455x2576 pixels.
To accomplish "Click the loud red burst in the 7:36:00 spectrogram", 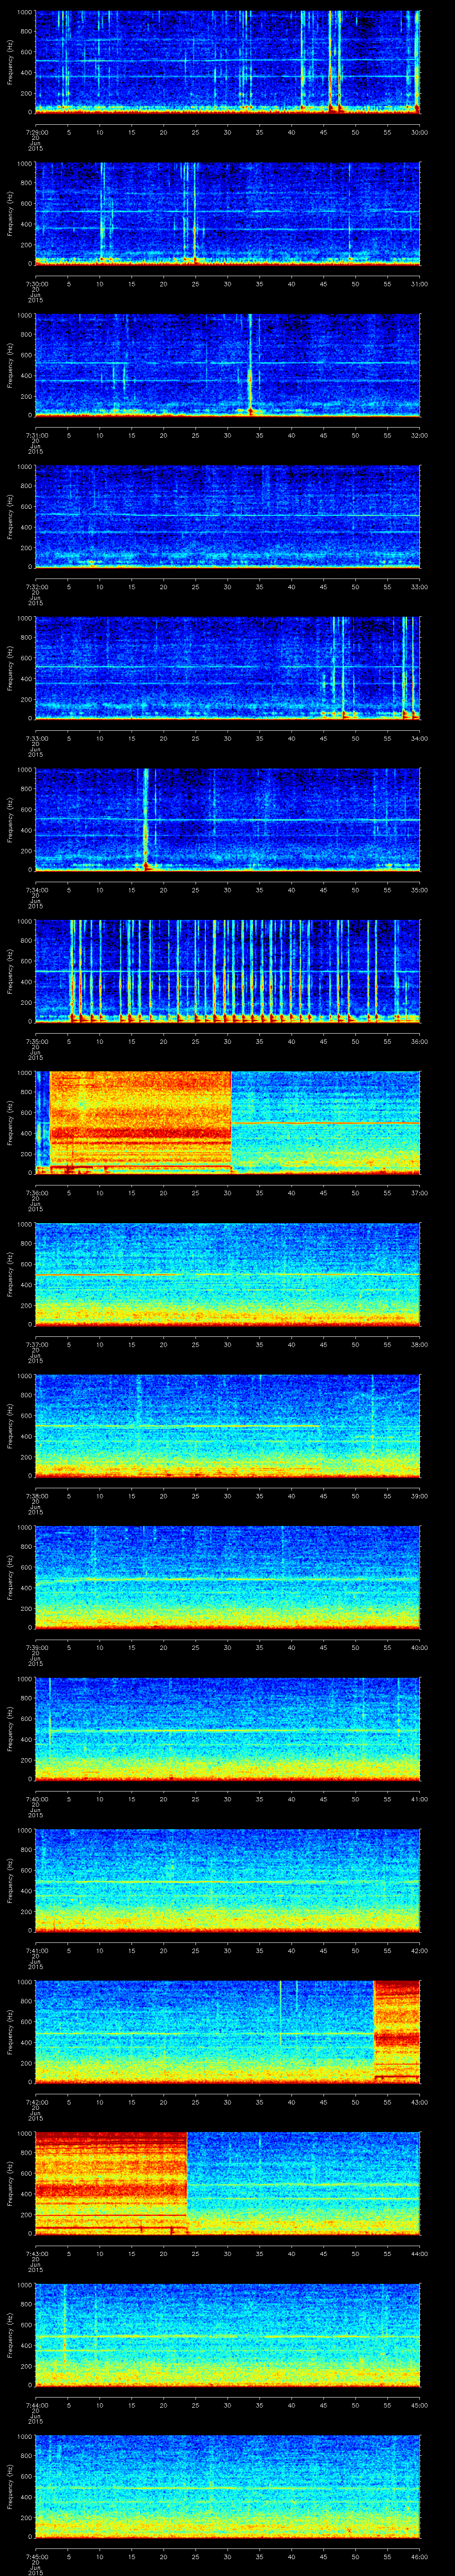I will coord(140,1122).
